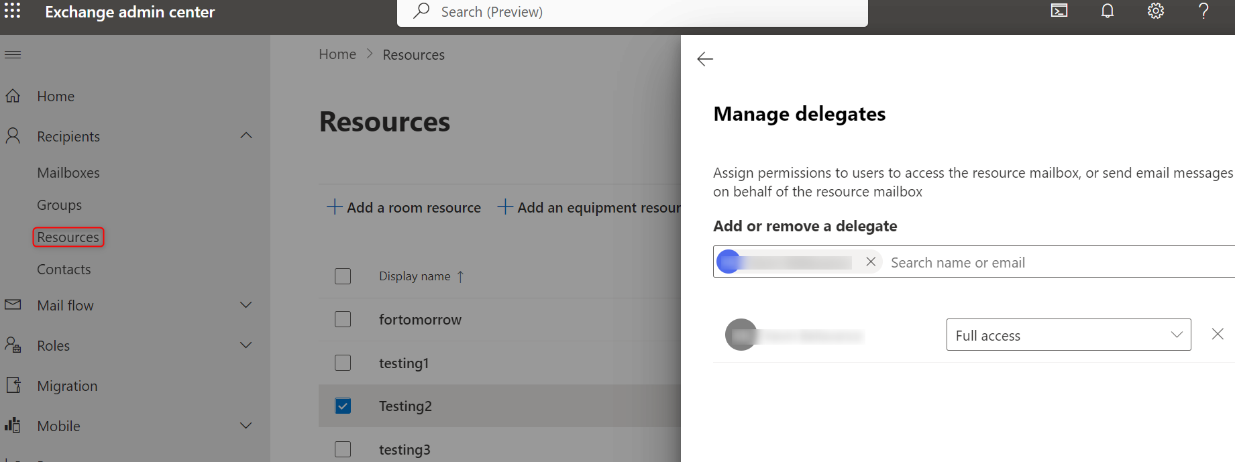Open the Testing2 resource row
This screenshot has height=462, width=1235.
(x=405, y=406)
